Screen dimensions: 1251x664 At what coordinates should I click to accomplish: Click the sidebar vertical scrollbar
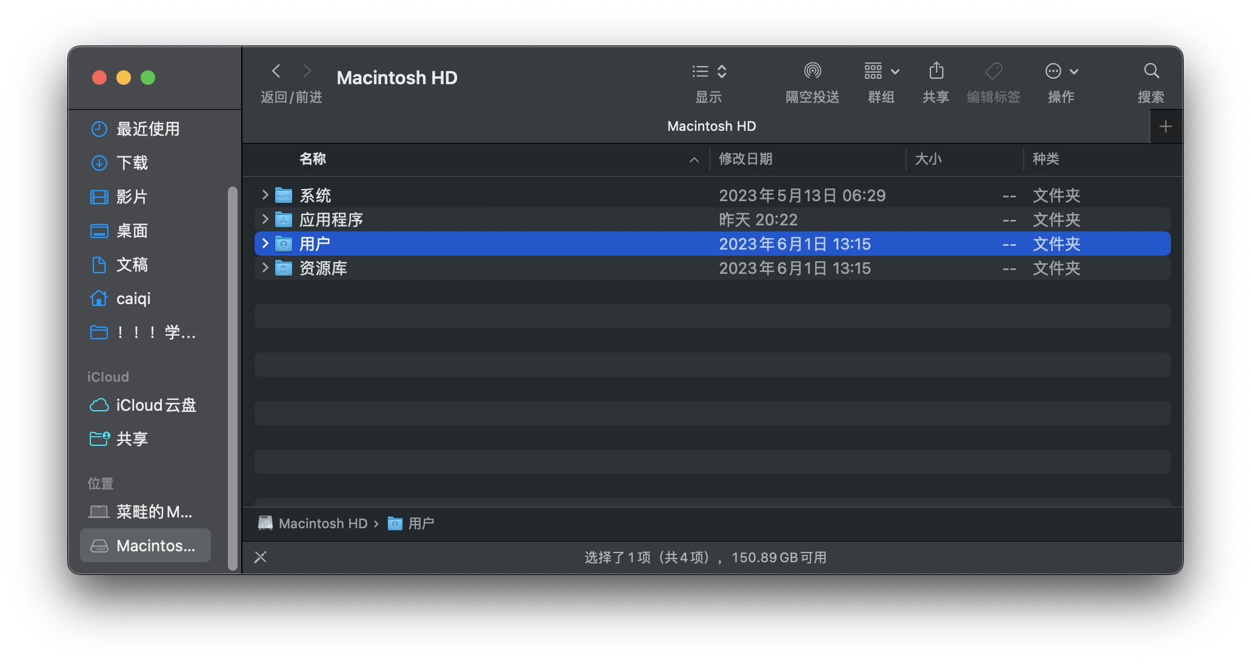pos(232,376)
